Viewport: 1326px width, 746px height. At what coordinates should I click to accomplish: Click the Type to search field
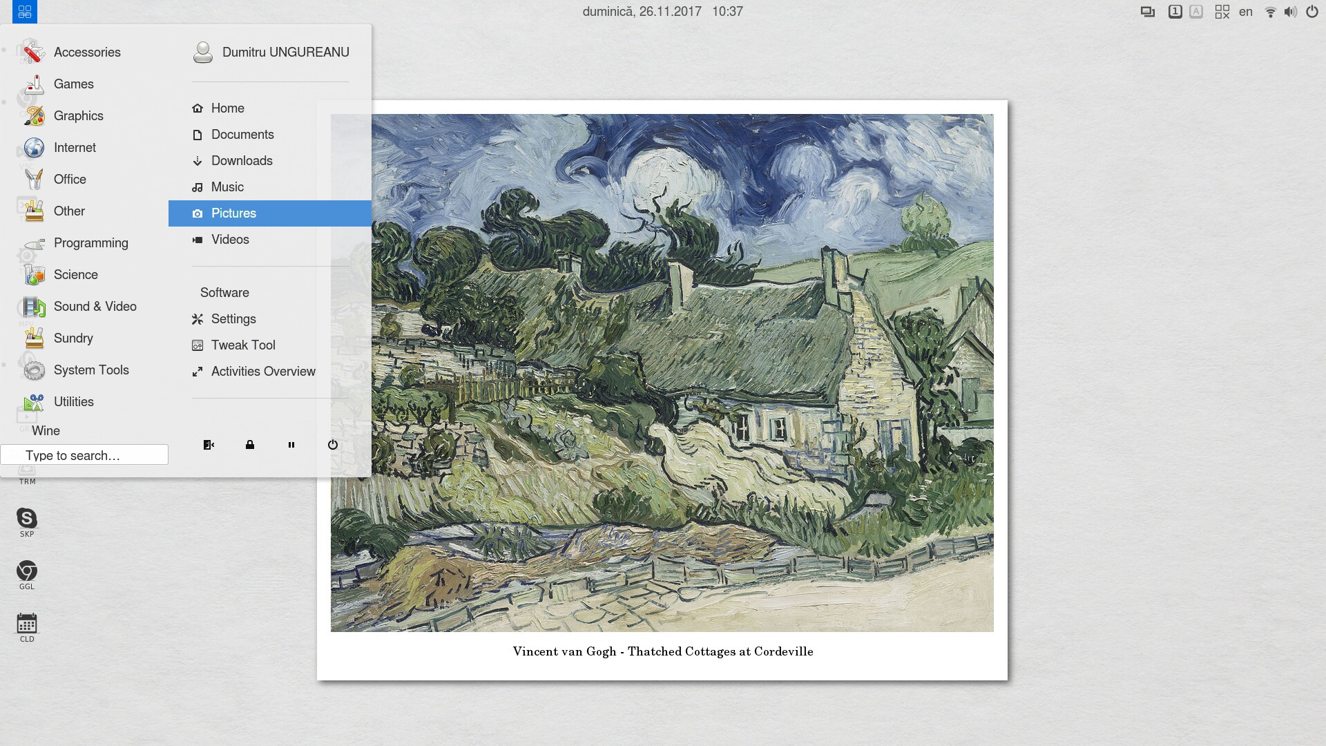click(84, 455)
